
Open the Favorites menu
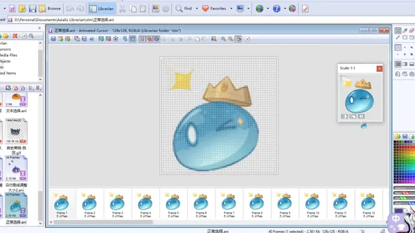coord(214,8)
